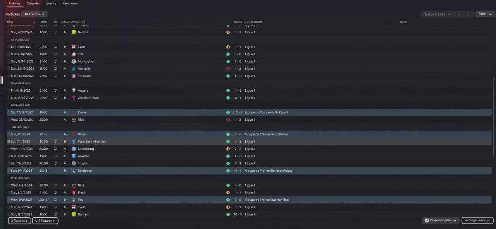Toggle the checked reminder on PSG fixture
This screenshot has width=496, height=229.
click(9, 142)
